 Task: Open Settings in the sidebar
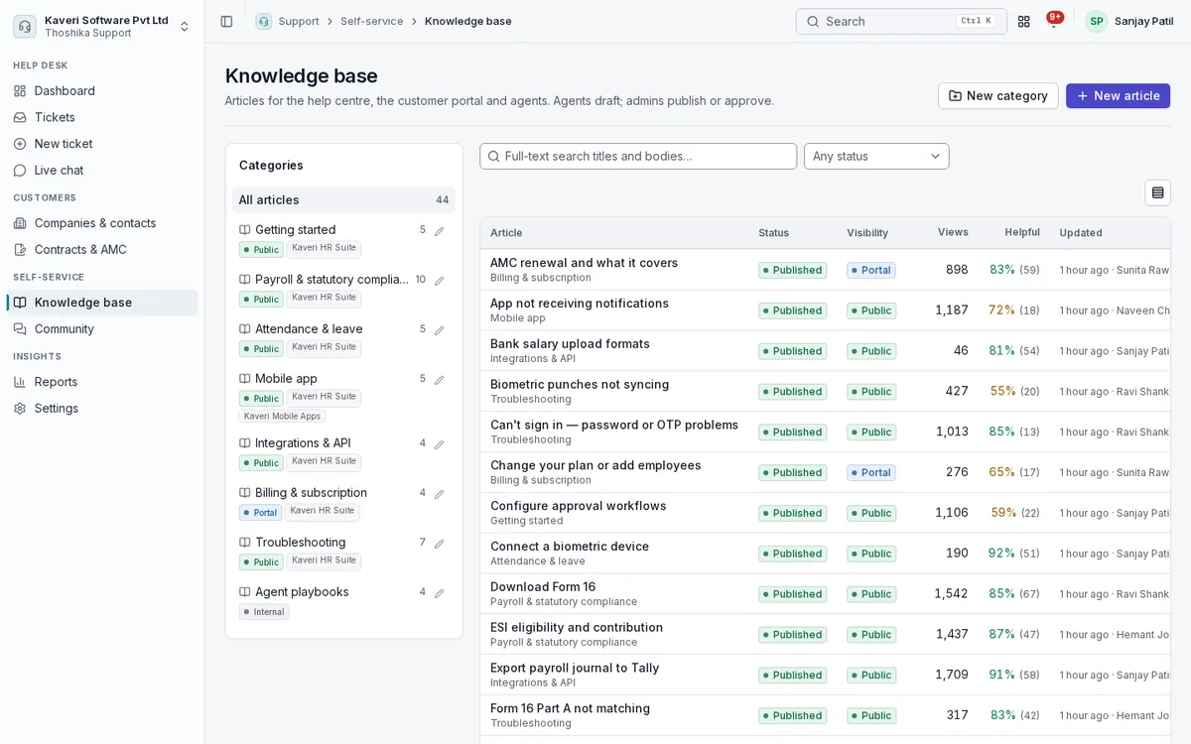[x=102, y=409]
